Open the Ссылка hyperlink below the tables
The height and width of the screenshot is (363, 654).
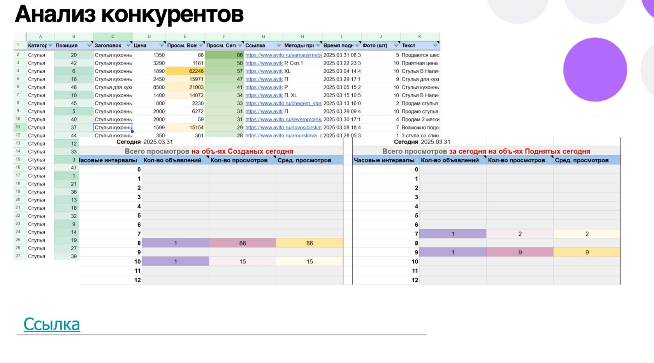coord(52,324)
